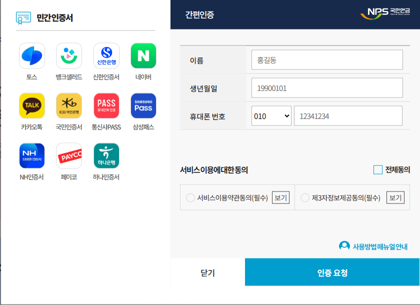
Task: Select the 신한인증서 icon
Action: coord(106,55)
